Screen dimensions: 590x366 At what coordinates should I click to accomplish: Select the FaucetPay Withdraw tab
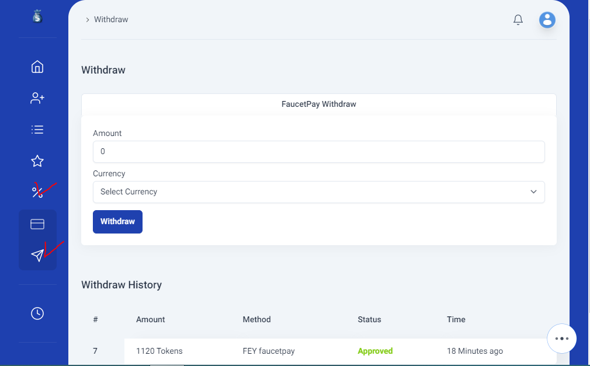coord(318,104)
